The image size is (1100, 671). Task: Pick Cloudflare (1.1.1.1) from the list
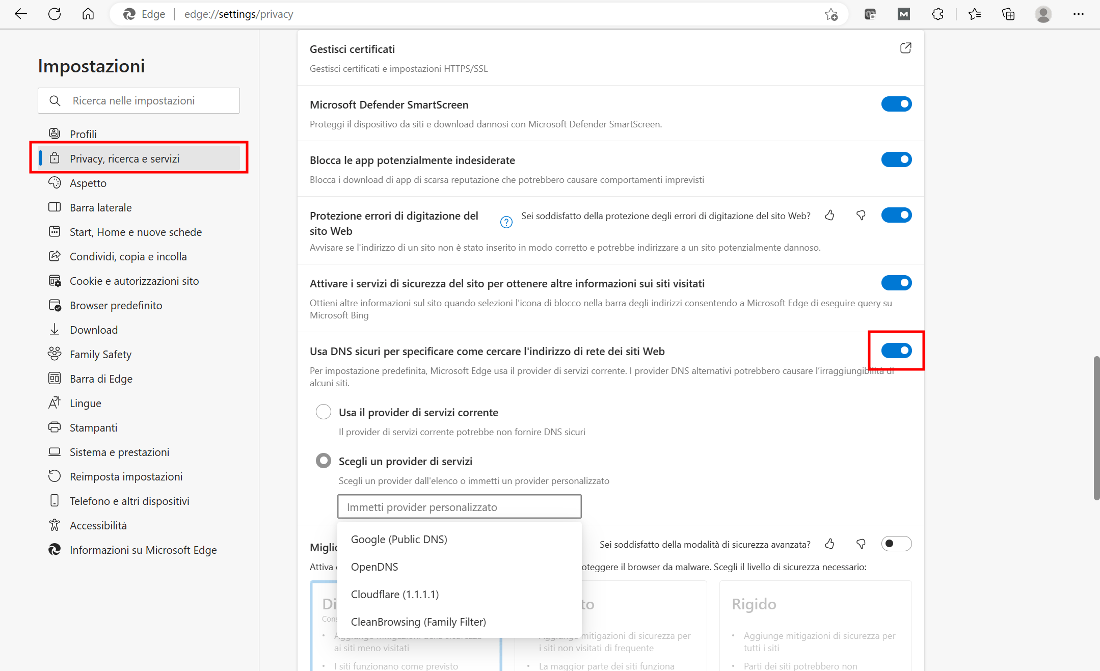coord(394,594)
